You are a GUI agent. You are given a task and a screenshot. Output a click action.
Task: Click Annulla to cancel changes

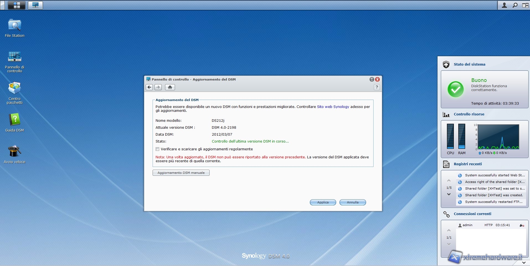click(x=353, y=202)
